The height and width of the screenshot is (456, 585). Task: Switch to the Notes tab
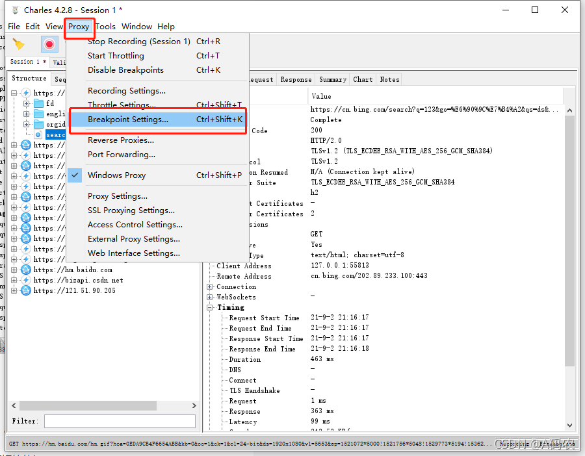coord(389,79)
